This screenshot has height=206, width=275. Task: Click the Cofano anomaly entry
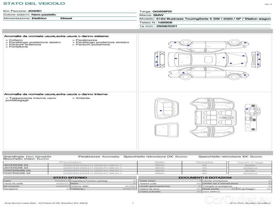click(x=16, y=40)
